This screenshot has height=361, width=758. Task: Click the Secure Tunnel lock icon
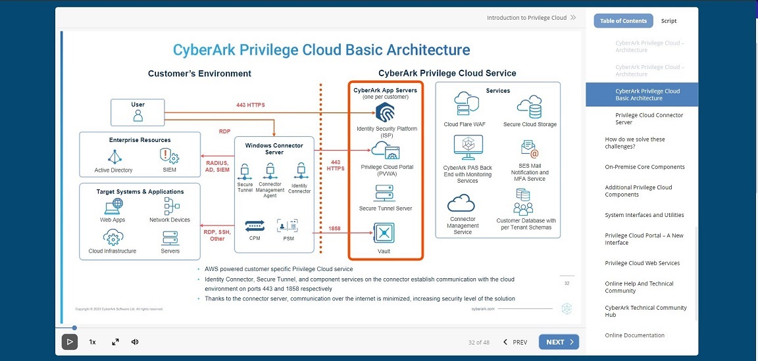click(245, 171)
